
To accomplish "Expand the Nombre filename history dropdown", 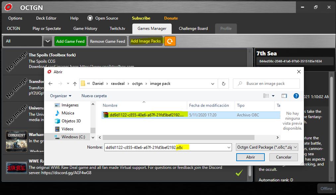I will (229, 147).
